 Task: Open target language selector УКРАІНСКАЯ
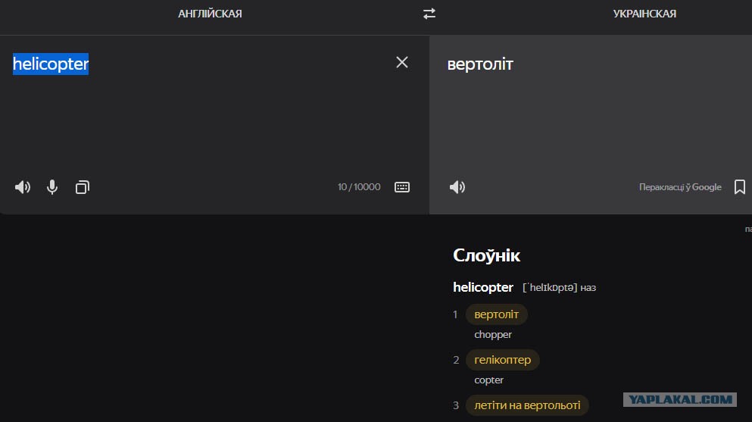coord(644,14)
